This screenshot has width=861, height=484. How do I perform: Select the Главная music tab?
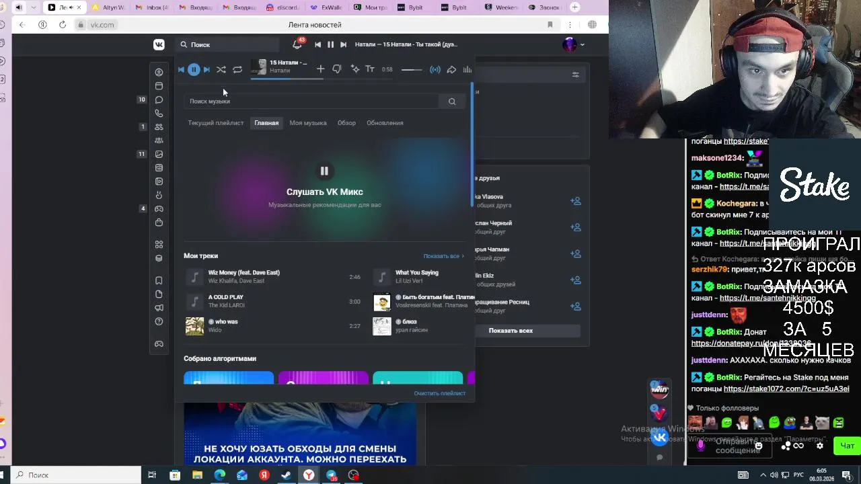[x=266, y=123]
